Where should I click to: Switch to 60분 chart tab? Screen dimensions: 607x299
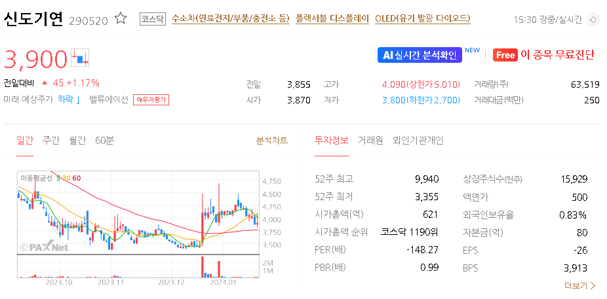(x=104, y=140)
